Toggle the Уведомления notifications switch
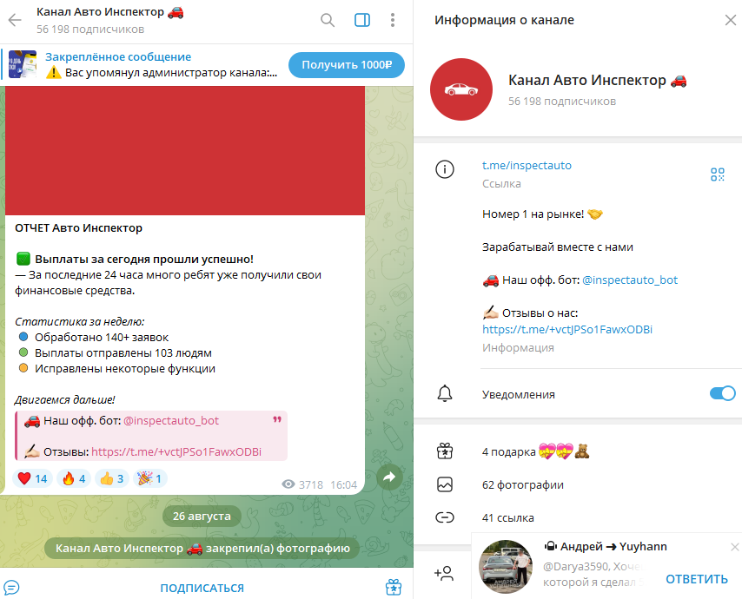The width and height of the screenshot is (742, 599). click(x=722, y=393)
